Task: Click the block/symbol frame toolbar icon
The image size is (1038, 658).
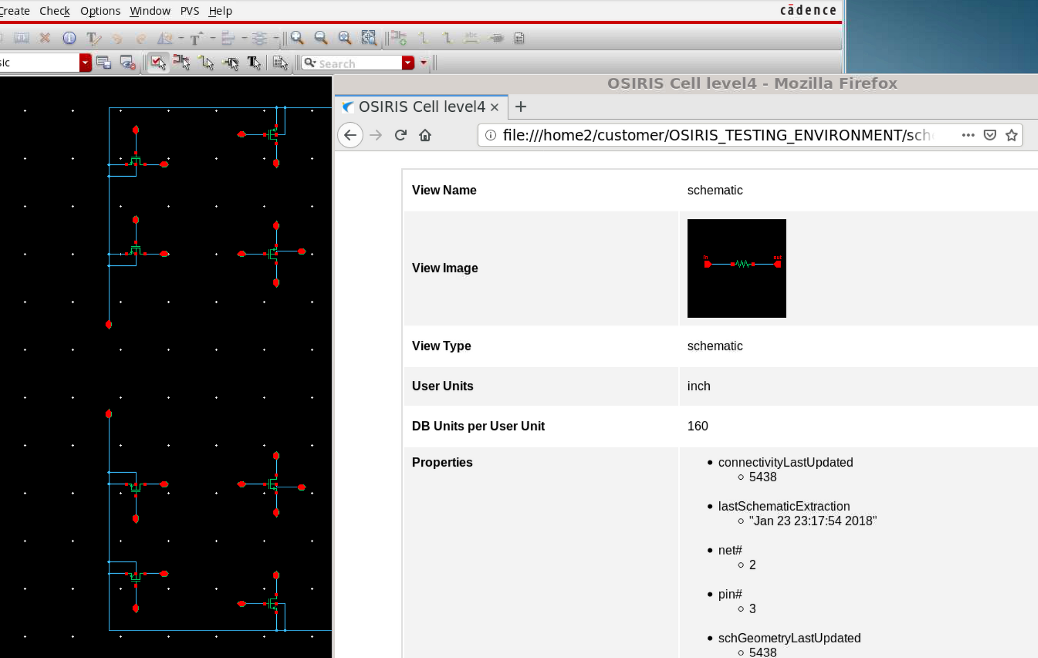Action: (x=21, y=38)
